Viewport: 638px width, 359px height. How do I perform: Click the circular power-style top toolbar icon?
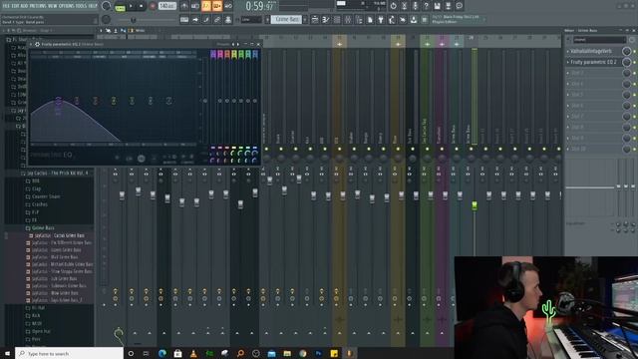393,6
